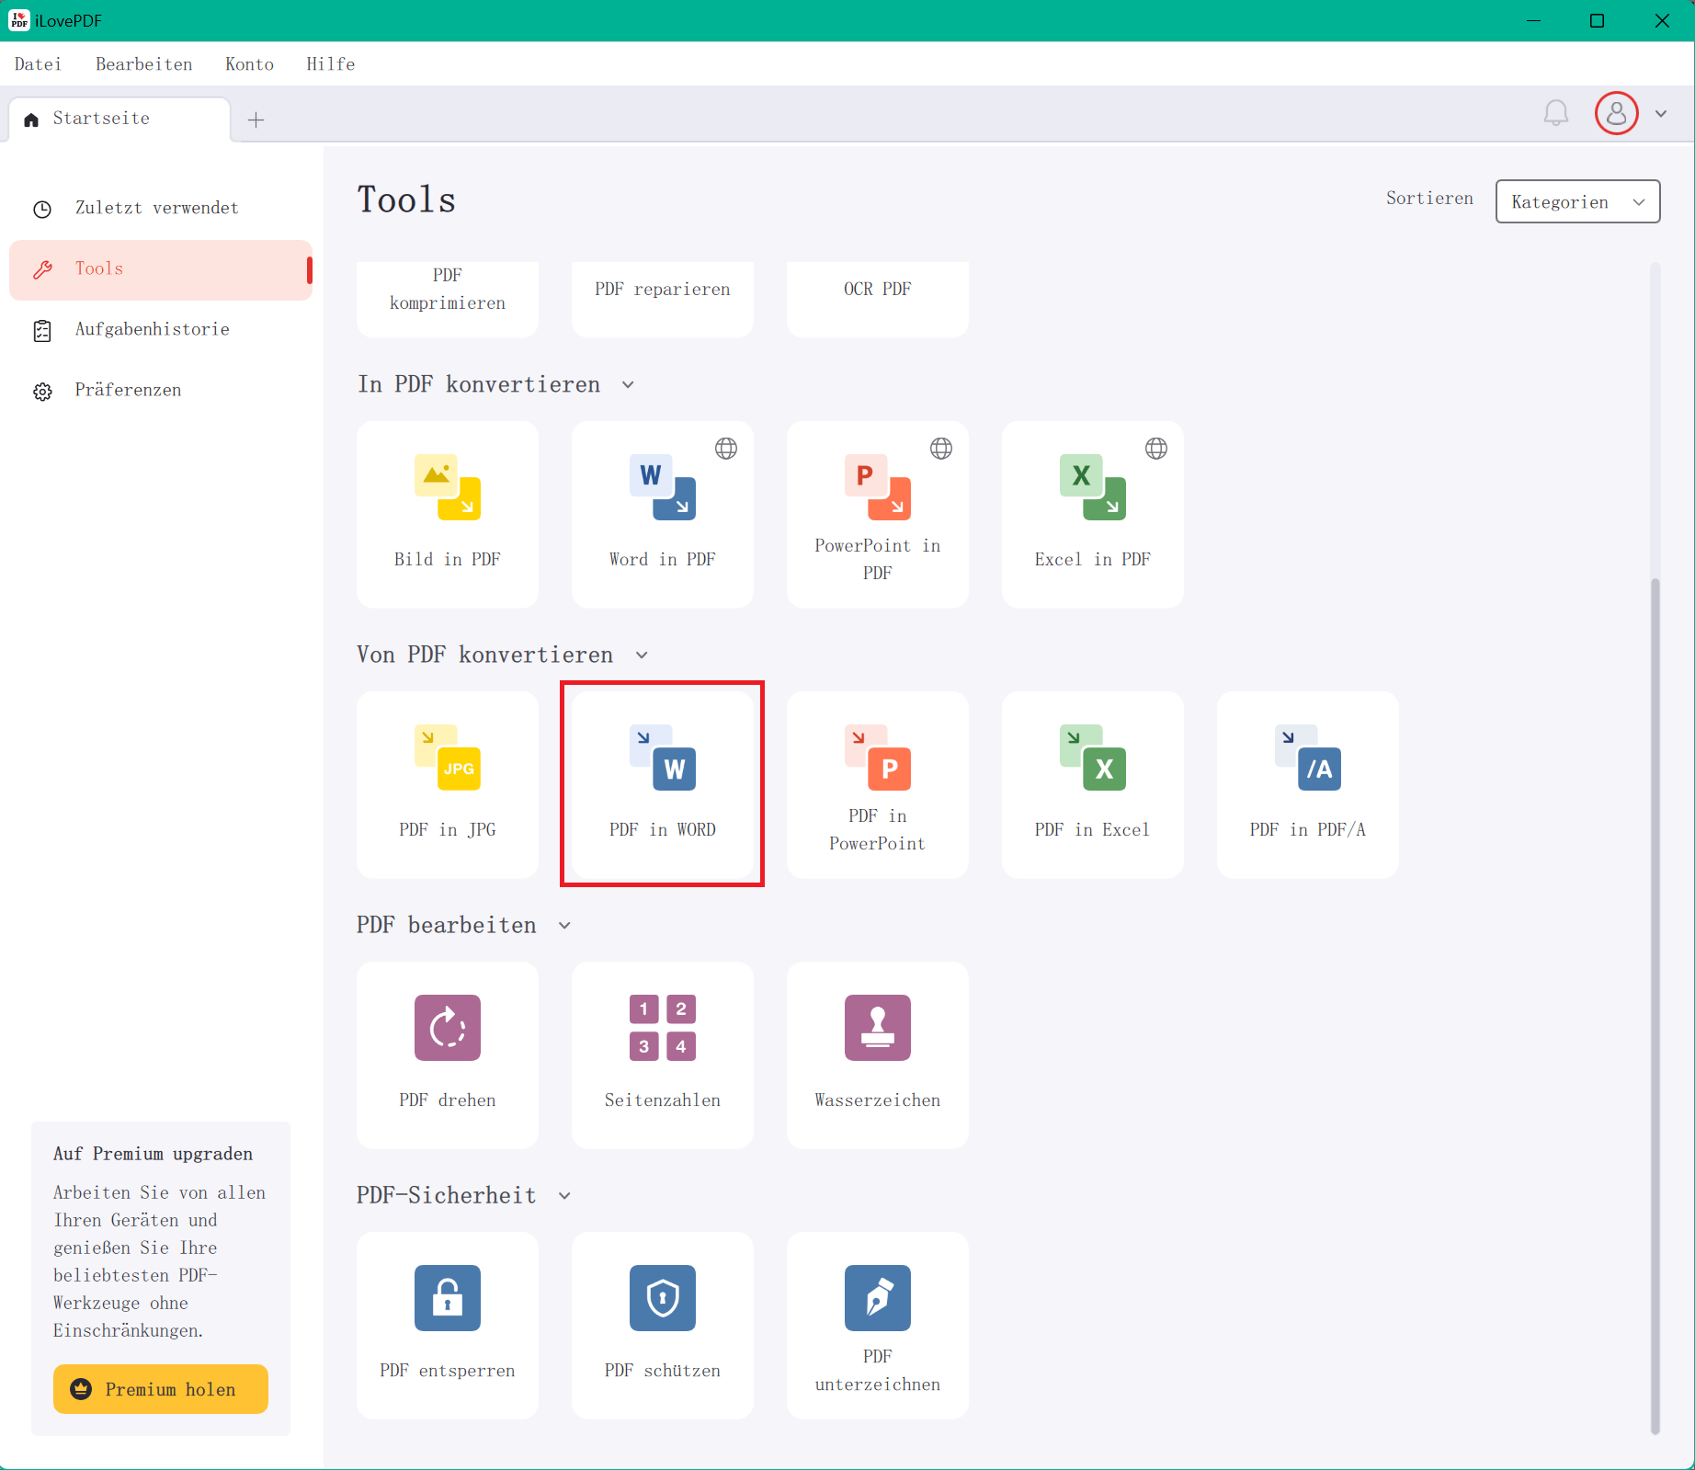Open the Bearbeiten menu
This screenshot has width=1695, height=1470.
point(144,64)
